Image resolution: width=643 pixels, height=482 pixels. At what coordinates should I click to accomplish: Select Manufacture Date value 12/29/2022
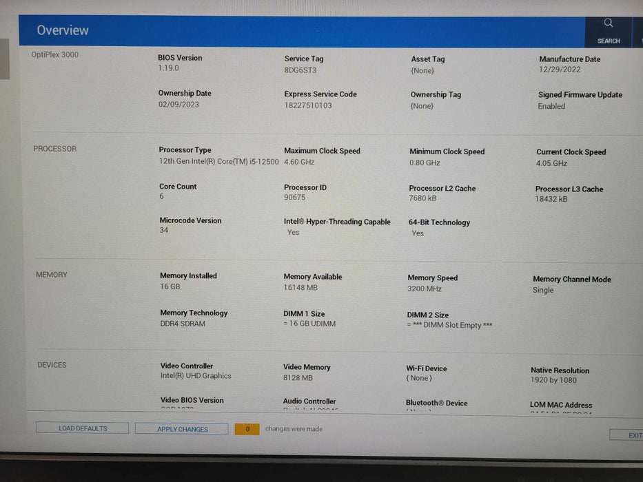point(560,70)
